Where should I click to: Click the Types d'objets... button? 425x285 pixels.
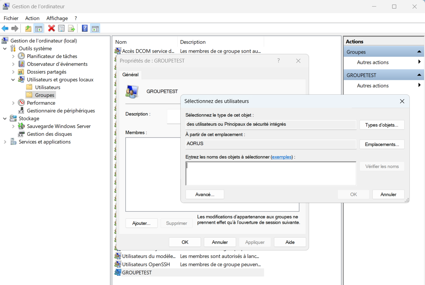point(382,125)
